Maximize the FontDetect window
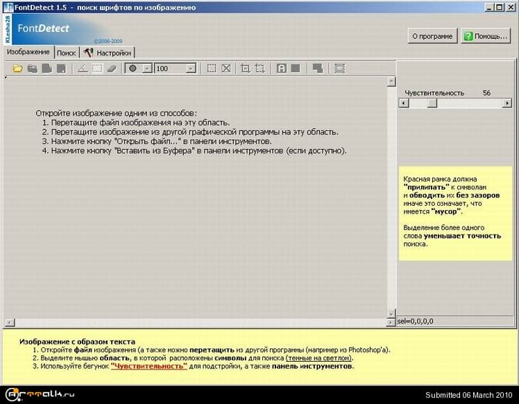This screenshot has width=519, height=404. point(500,7)
